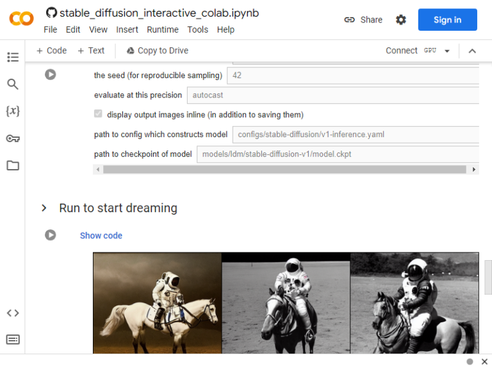Focus the checkpoint path input field

pyautogui.click(x=338, y=154)
